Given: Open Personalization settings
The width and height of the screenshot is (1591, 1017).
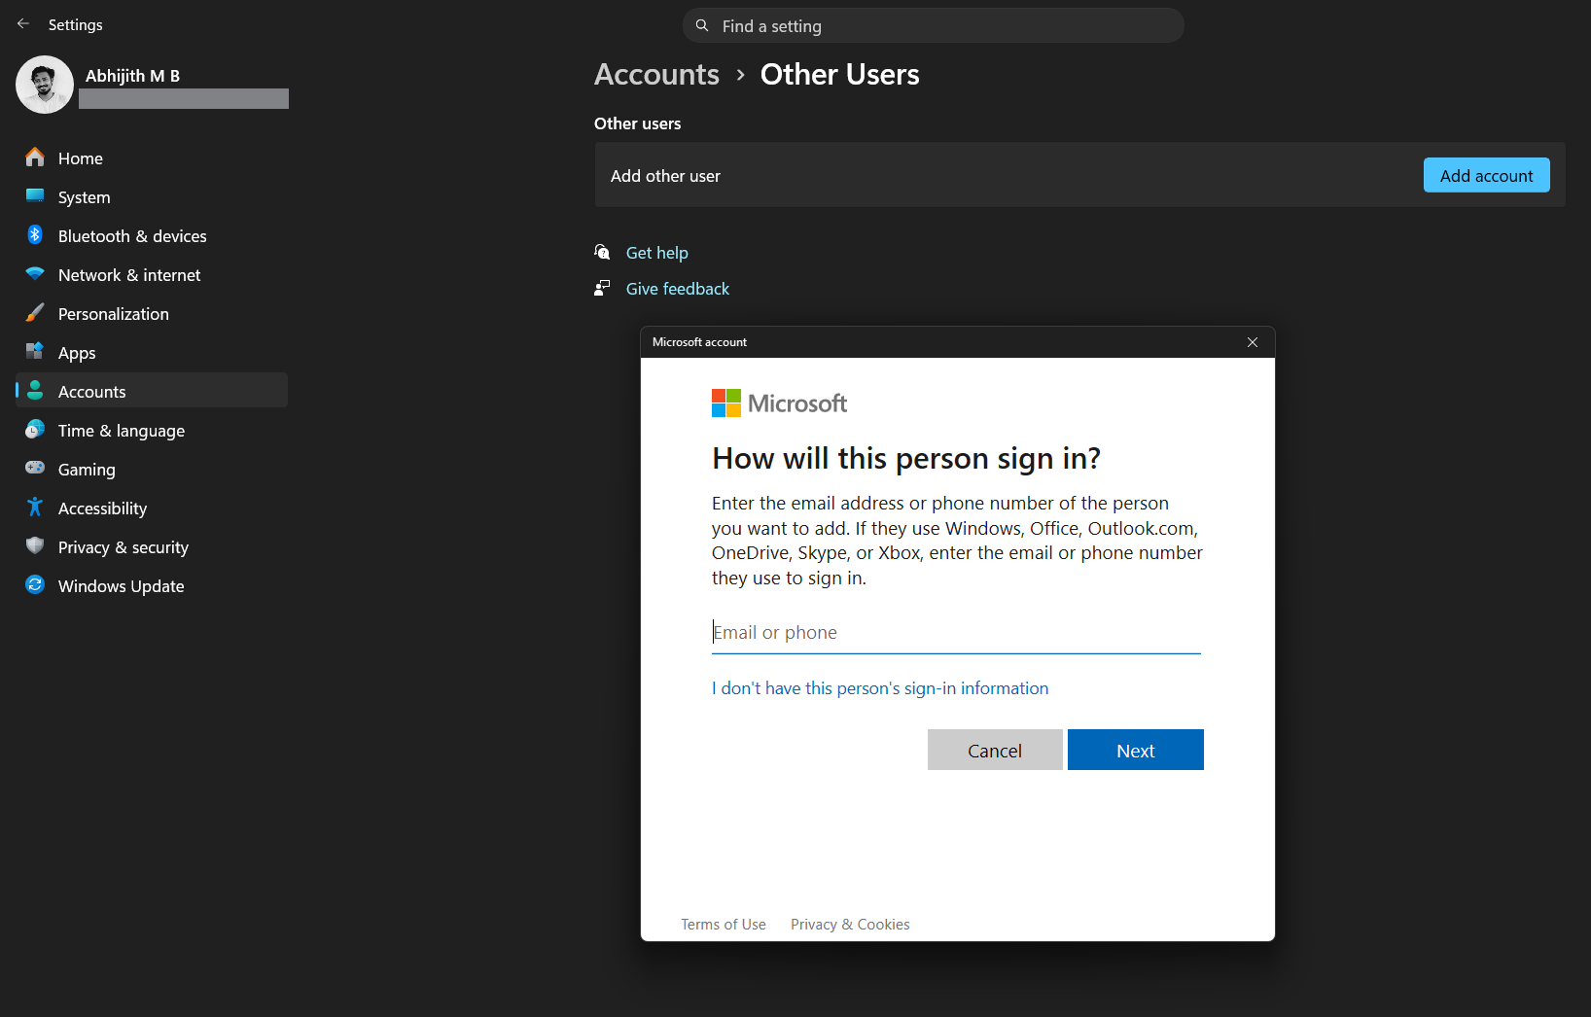Looking at the screenshot, I should click(113, 313).
